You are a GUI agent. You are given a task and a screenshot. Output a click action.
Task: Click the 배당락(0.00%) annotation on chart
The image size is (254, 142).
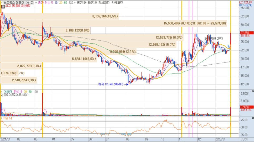[x=214, y=39]
